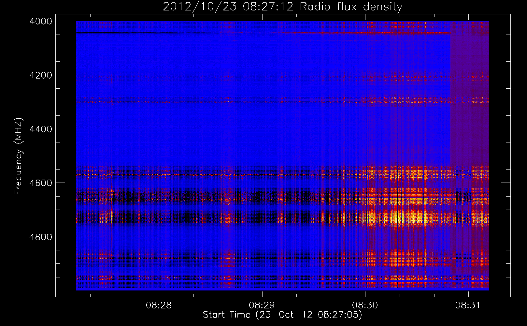Click the '4200' frequency axis label
Image resolution: width=527 pixels, height=326 pixels.
click(x=41, y=75)
